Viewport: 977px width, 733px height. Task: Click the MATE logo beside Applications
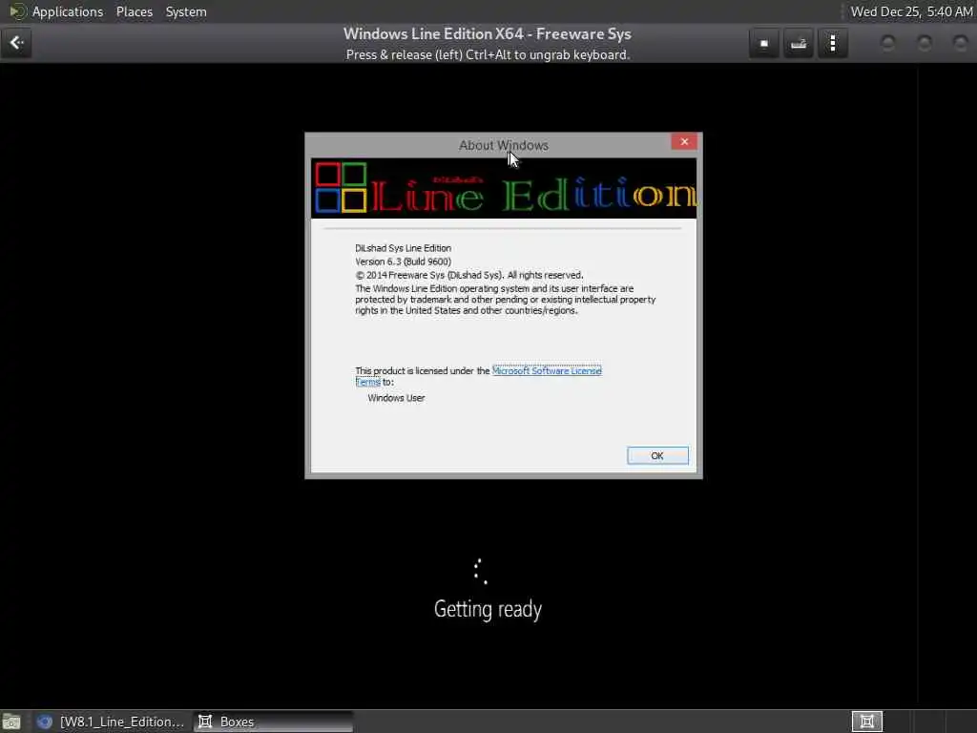pos(17,11)
